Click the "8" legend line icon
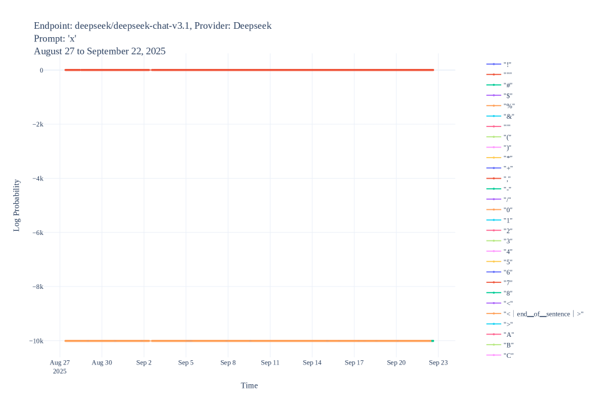This screenshot has height=398, width=597. click(x=493, y=293)
